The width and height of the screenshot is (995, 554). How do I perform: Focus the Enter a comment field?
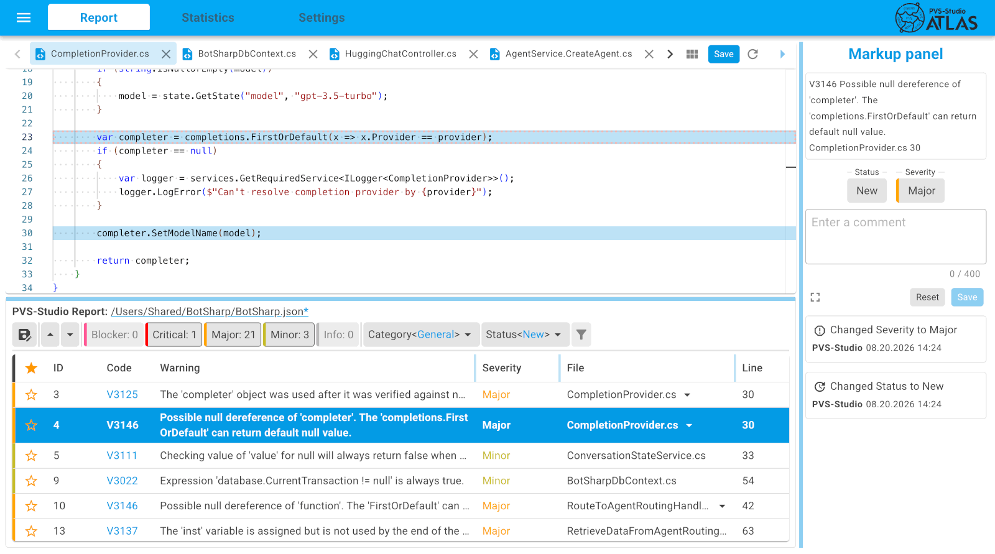pos(895,236)
